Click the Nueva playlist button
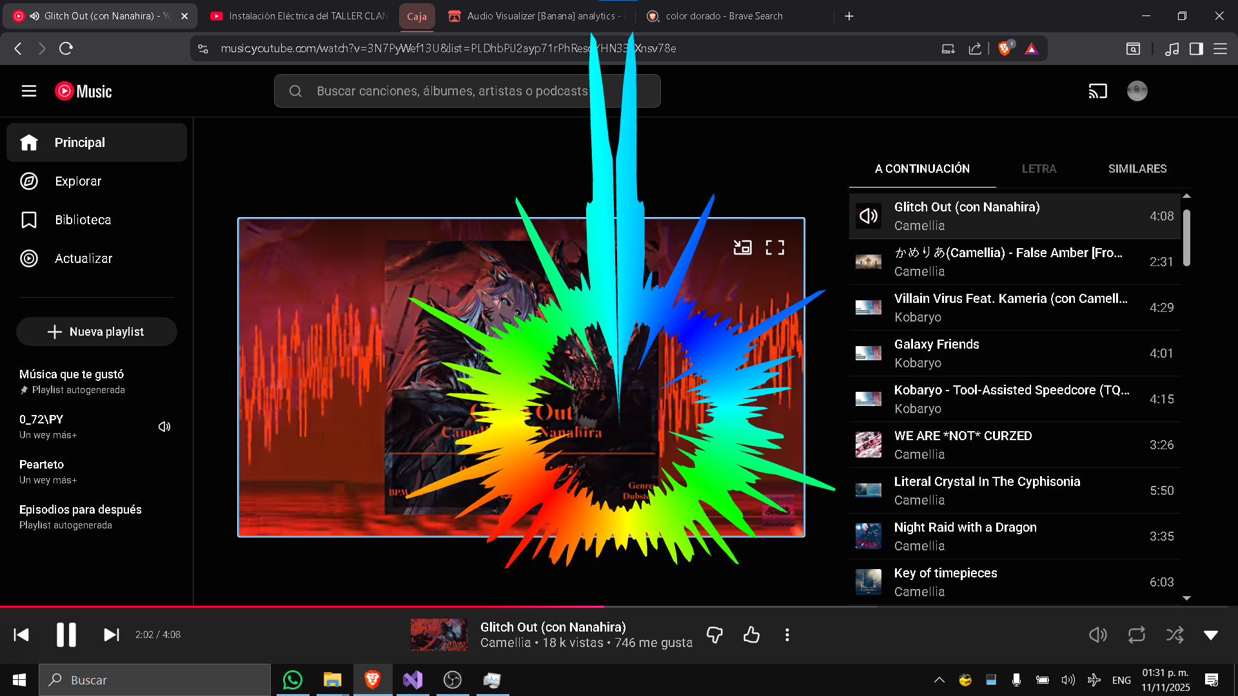 click(x=97, y=332)
